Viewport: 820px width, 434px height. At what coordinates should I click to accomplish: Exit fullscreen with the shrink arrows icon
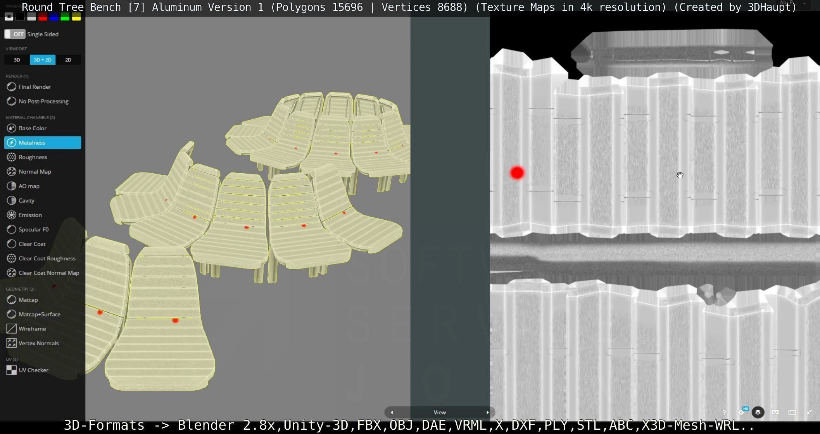click(x=809, y=412)
